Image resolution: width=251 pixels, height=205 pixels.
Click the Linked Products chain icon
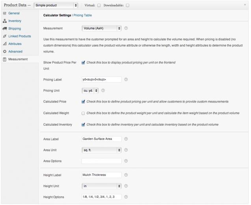click(5, 36)
